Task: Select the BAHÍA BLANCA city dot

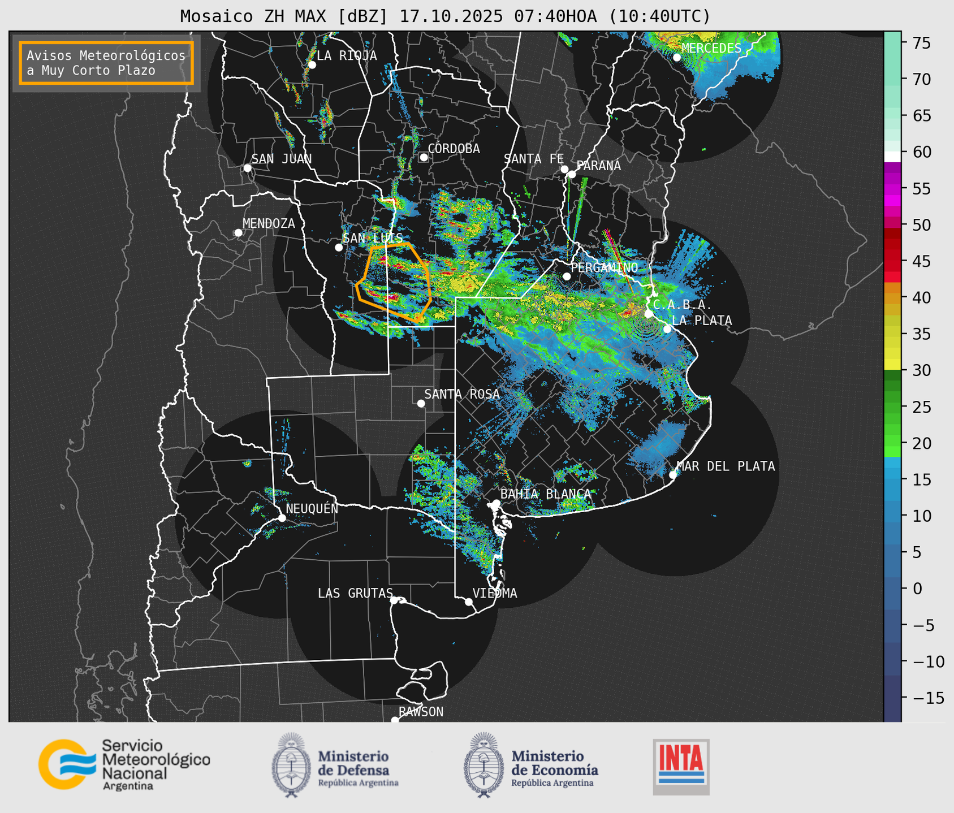Action: pos(496,503)
